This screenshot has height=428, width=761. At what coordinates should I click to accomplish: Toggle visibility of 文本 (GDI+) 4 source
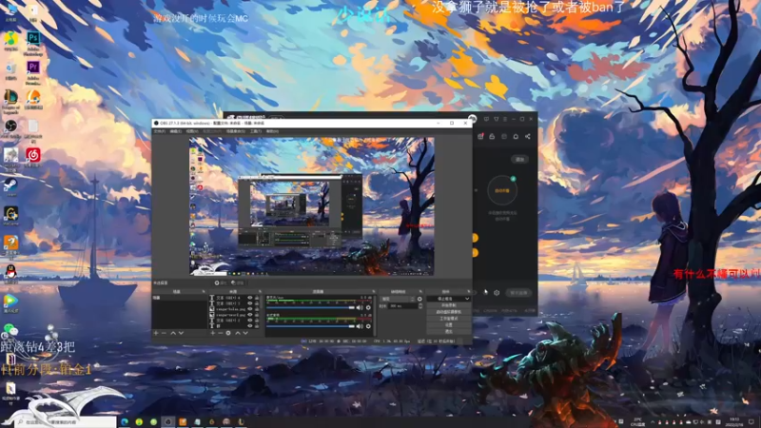click(x=250, y=298)
